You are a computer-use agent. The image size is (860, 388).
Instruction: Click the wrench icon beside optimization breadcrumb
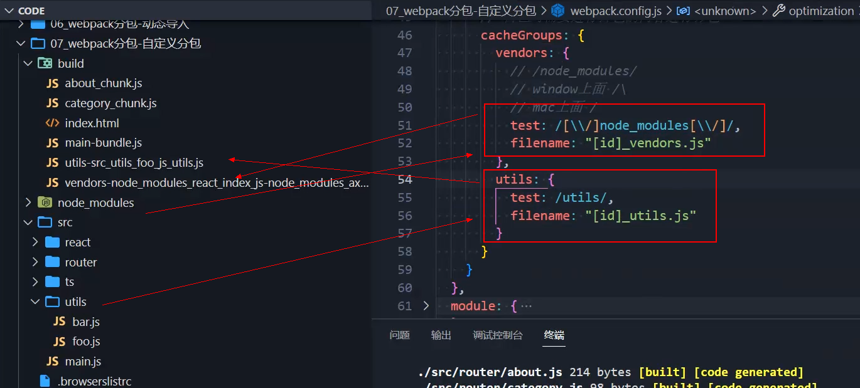tap(778, 11)
